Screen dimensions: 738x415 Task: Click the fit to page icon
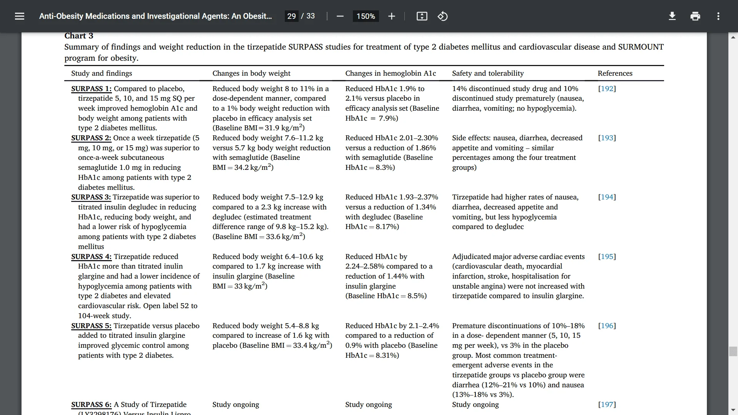(x=422, y=16)
